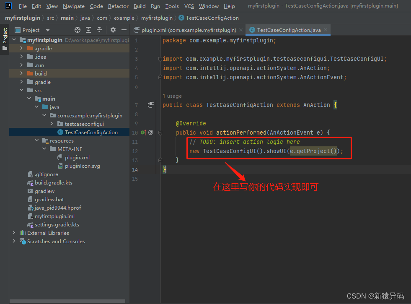Open the Project view dropdown arrow
Viewport: 411px width, 304px height.
48,30
